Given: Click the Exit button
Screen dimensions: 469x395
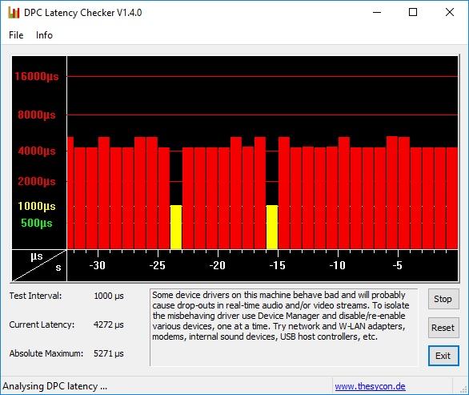Looking at the screenshot, I should 443,356.
